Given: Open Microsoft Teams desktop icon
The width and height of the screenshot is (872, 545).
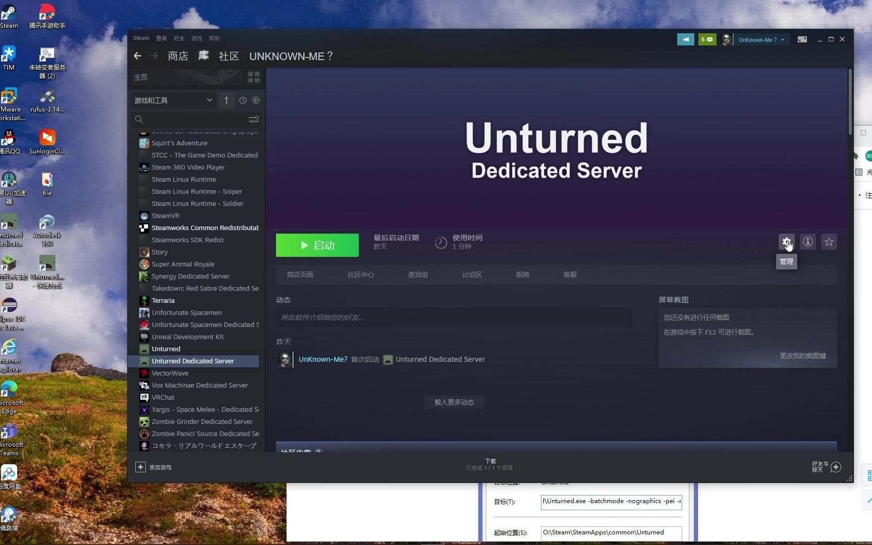Looking at the screenshot, I should point(10,440).
